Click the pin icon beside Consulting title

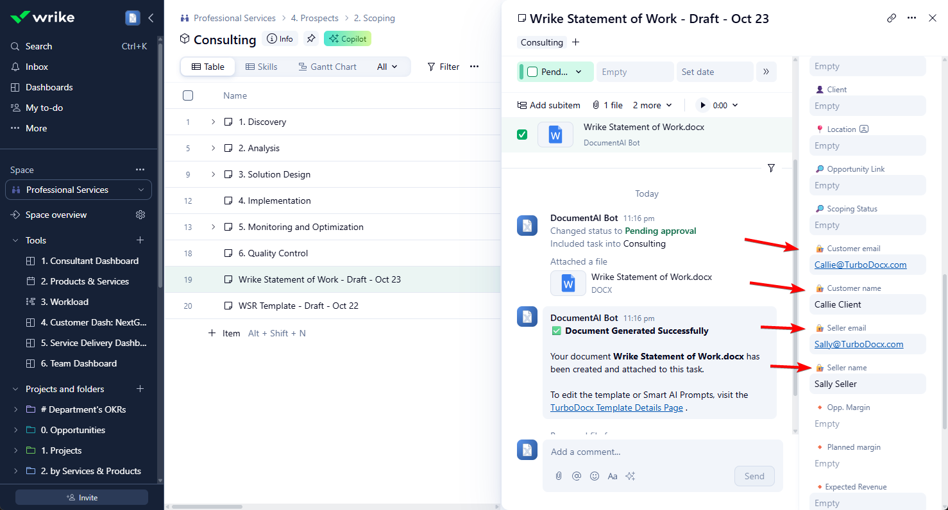tap(311, 39)
